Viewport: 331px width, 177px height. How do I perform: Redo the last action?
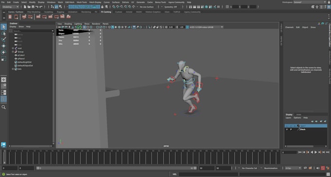[x=41, y=7]
